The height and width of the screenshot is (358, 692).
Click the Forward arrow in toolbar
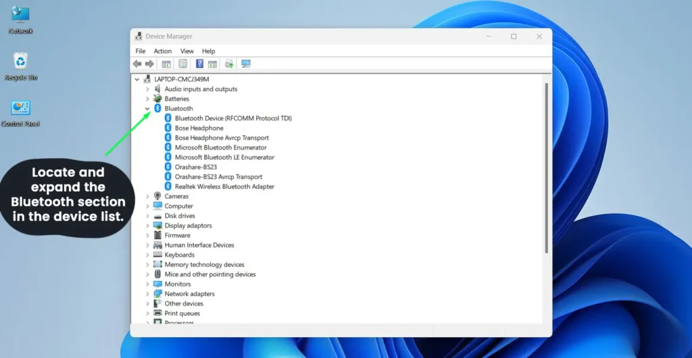[x=149, y=64]
